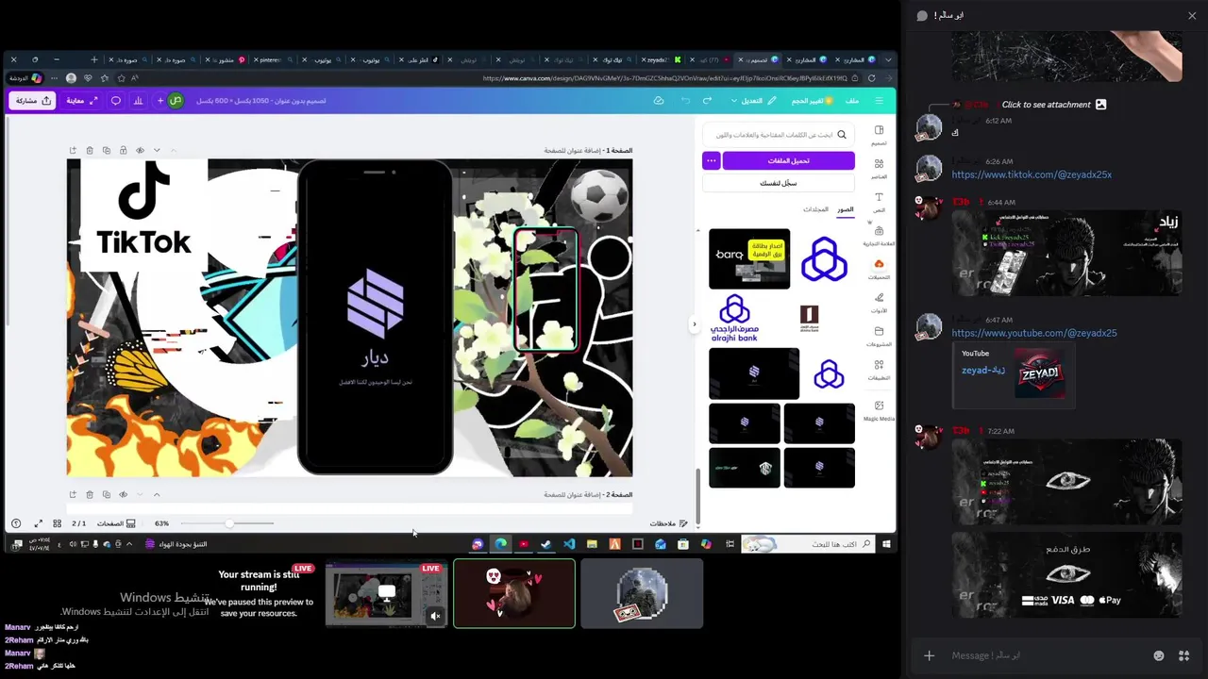Click the Windows Start button

click(x=886, y=544)
